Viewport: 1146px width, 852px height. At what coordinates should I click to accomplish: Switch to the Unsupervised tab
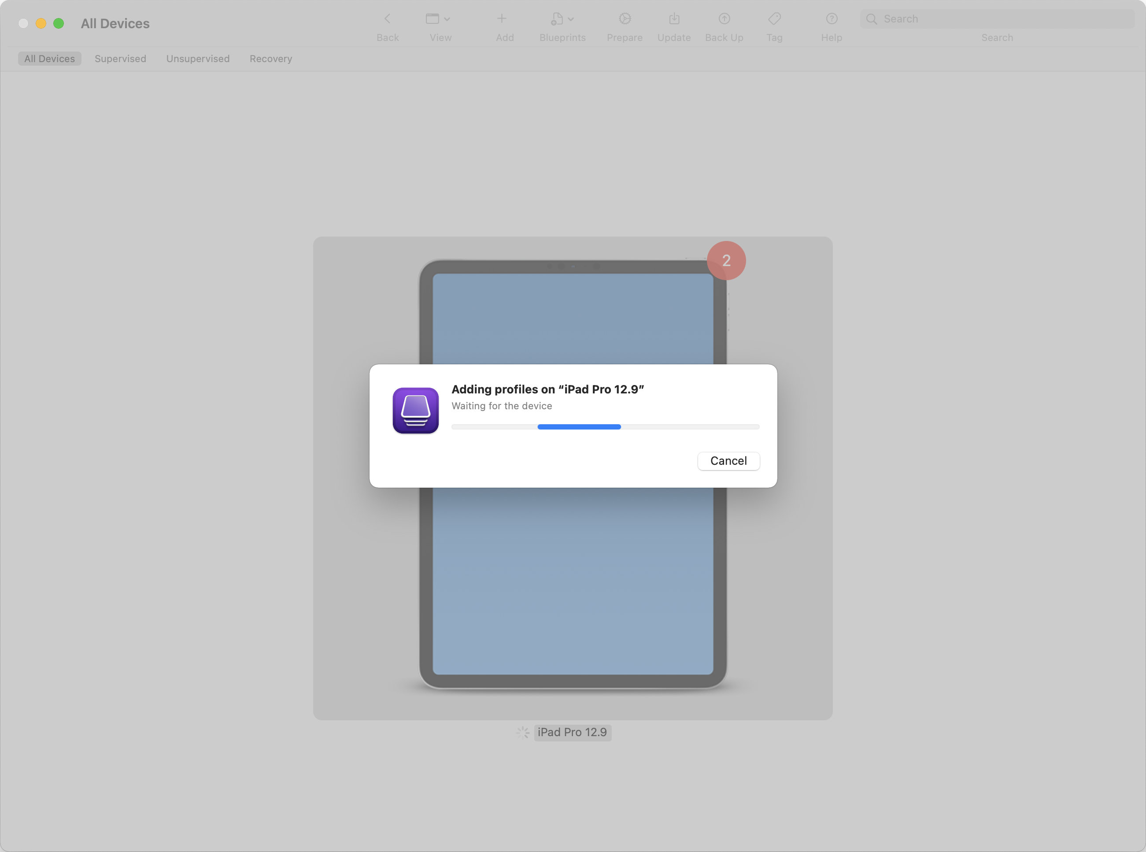pyautogui.click(x=198, y=59)
